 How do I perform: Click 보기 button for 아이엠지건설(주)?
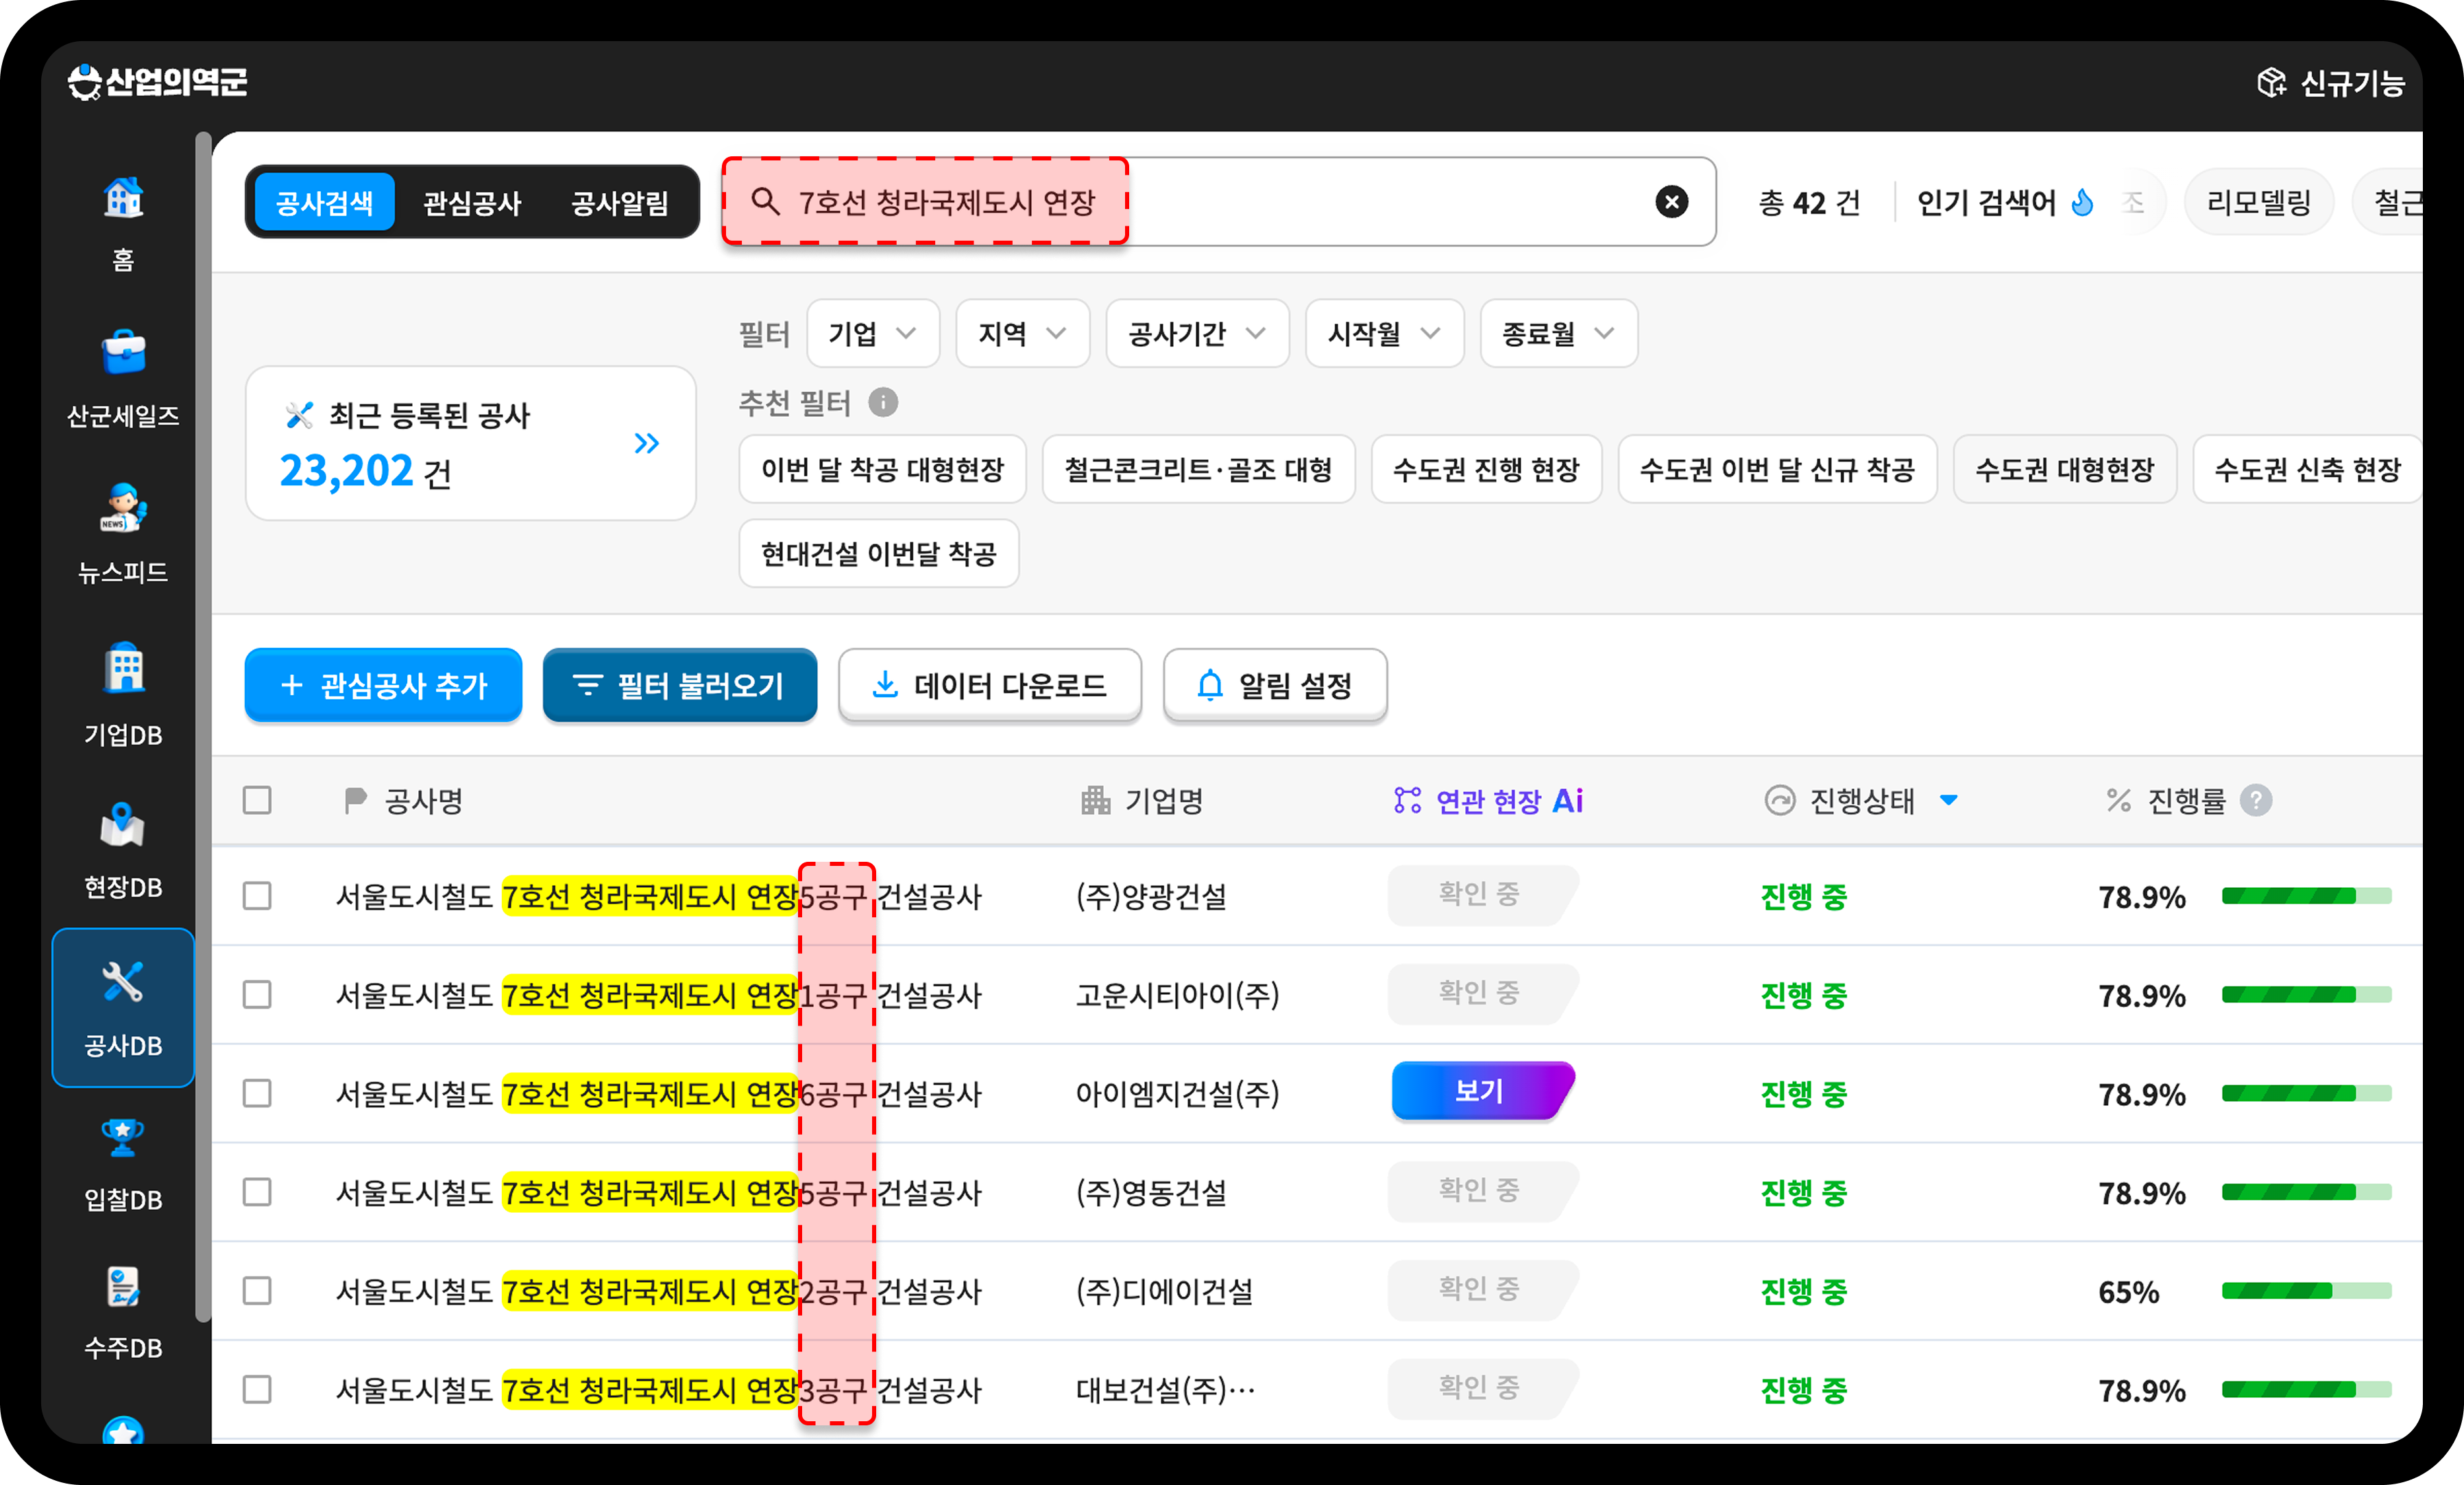point(1482,1091)
